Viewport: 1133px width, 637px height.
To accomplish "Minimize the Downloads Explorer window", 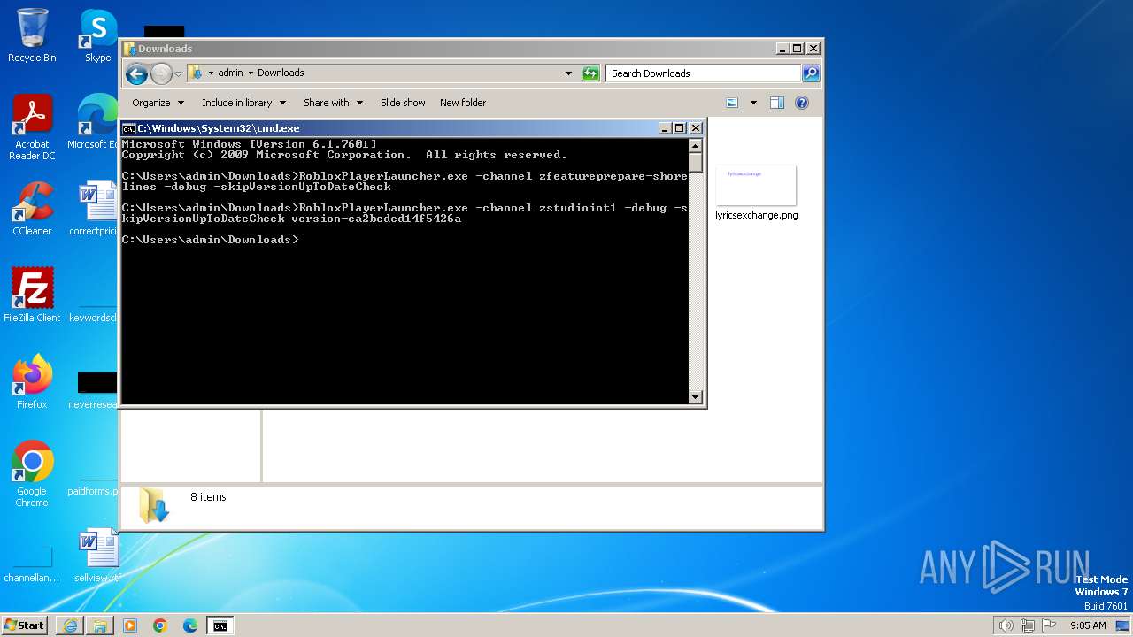I will [x=782, y=49].
